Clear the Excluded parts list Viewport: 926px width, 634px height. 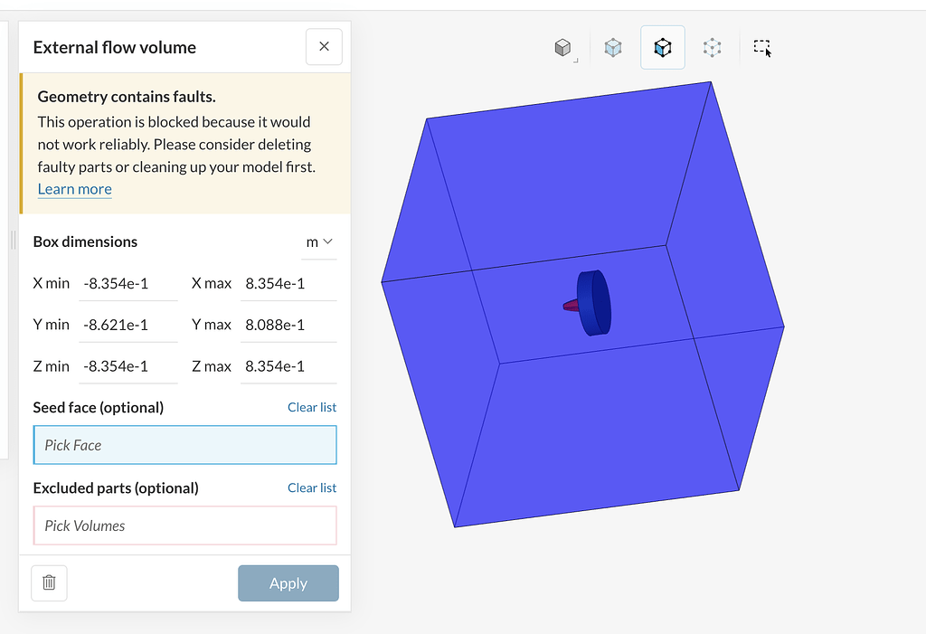311,487
